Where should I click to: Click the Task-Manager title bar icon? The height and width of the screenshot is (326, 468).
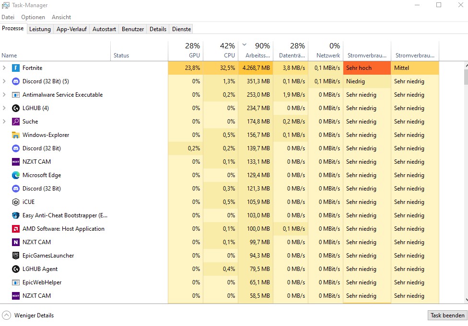(5, 5)
